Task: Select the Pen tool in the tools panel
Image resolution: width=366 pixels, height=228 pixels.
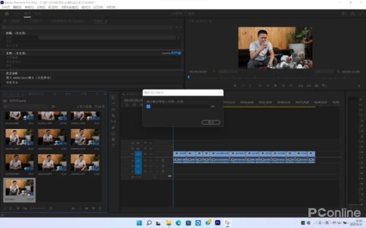Action: point(113,128)
